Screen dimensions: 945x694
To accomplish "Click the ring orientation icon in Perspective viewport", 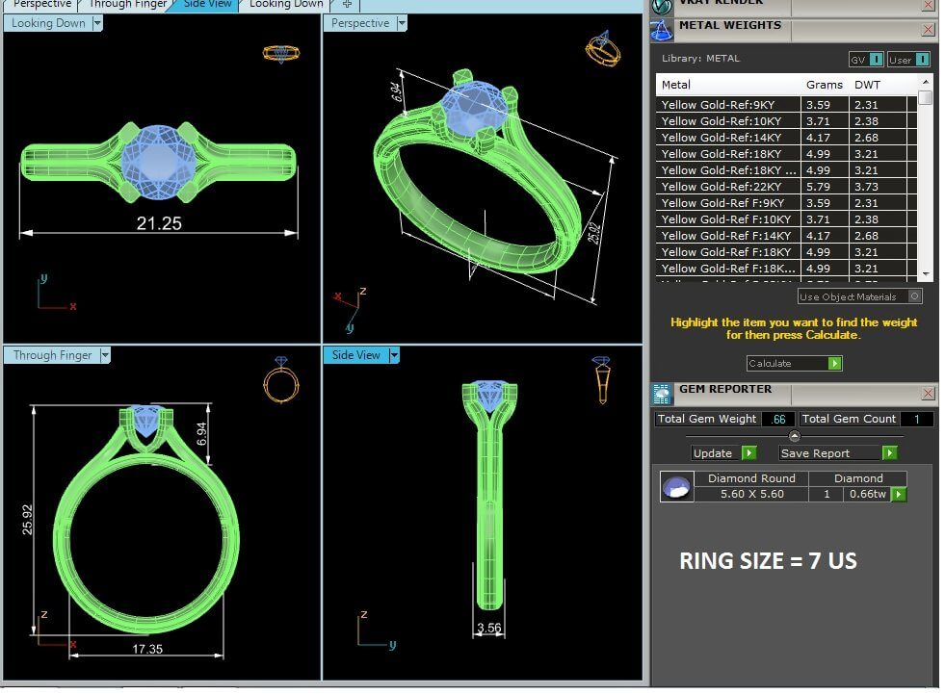I will (602, 48).
